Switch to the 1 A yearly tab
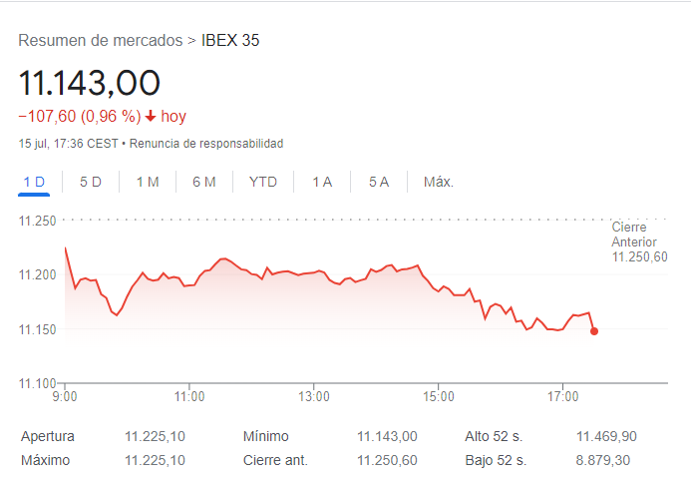This screenshot has height=484, width=691. [x=322, y=182]
